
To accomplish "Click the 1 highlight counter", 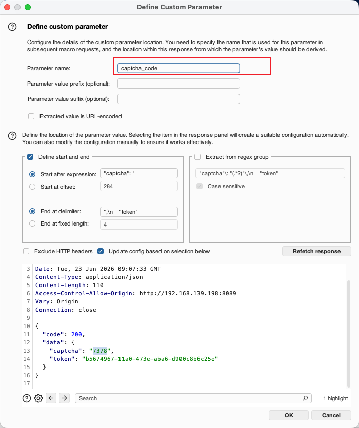I will (335, 398).
